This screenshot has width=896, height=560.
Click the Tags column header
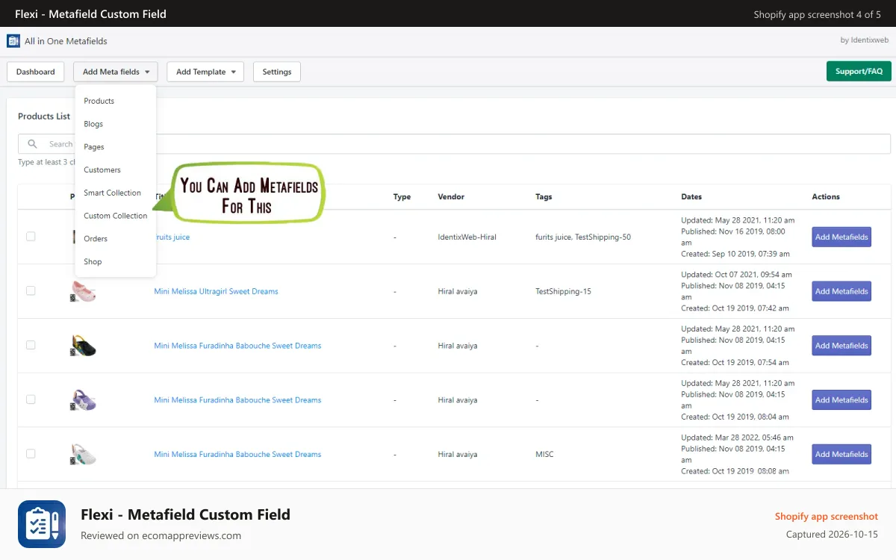pos(544,196)
